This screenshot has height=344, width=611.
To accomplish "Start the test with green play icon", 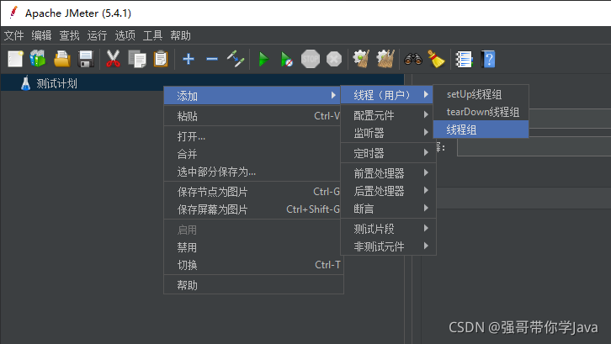I will pos(263,59).
